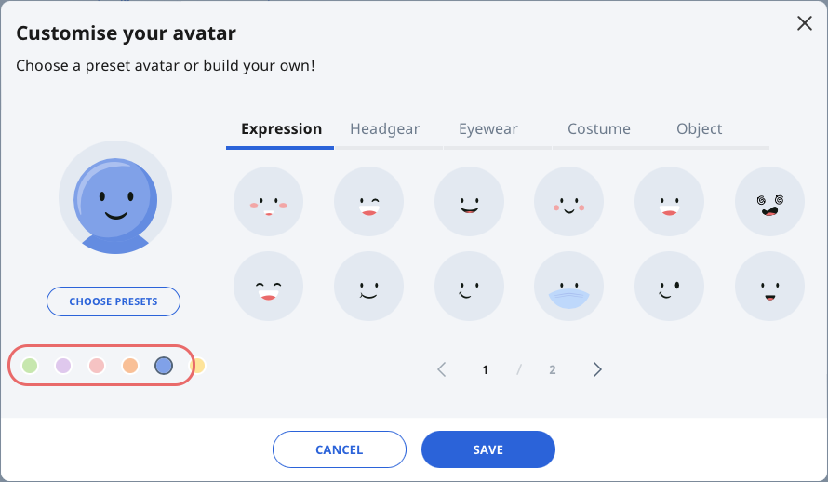828x482 pixels.
Task: Go to next expression page arrow
Action: tap(597, 369)
